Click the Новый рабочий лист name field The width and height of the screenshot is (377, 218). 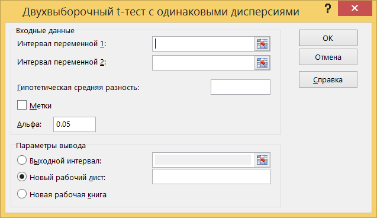coord(211,177)
